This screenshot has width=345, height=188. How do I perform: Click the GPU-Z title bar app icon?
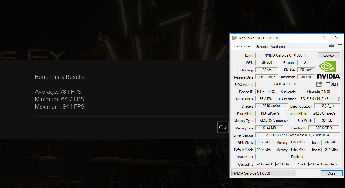234,38
